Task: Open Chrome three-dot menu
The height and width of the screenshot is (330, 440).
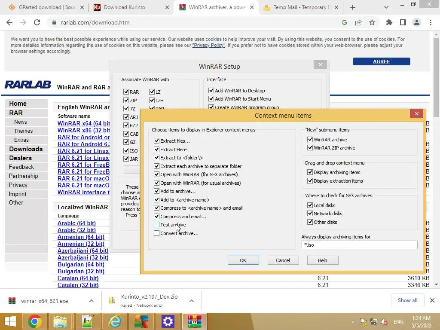Action: click(431, 22)
